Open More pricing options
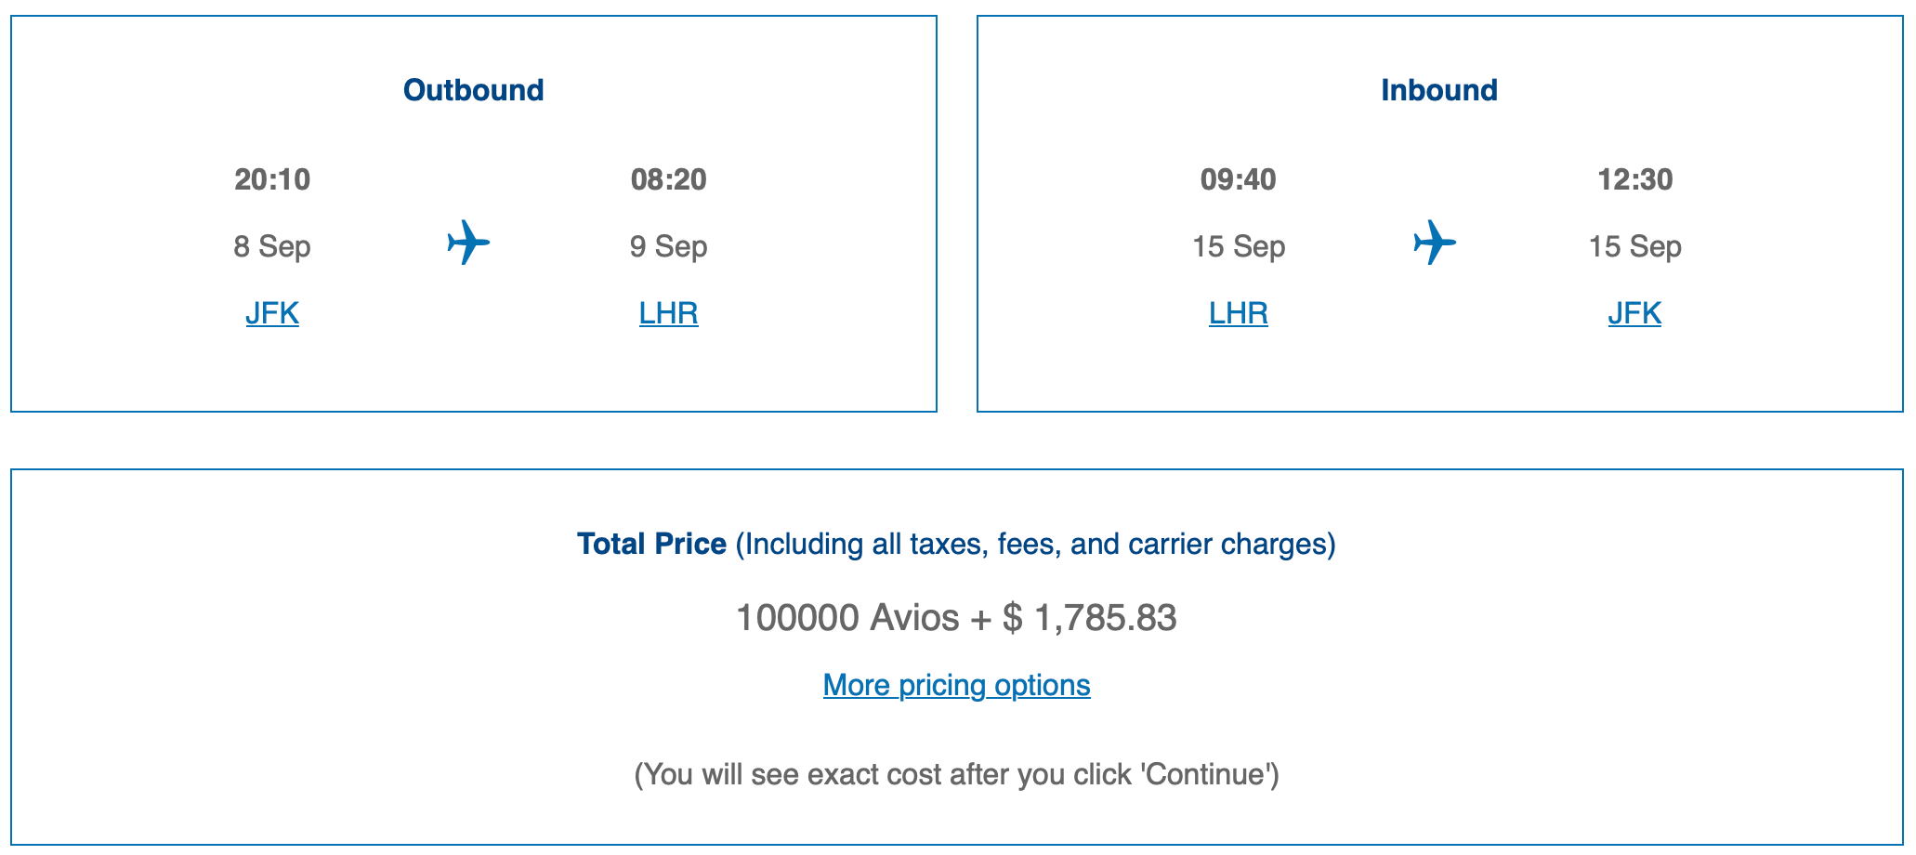 (x=956, y=685)
